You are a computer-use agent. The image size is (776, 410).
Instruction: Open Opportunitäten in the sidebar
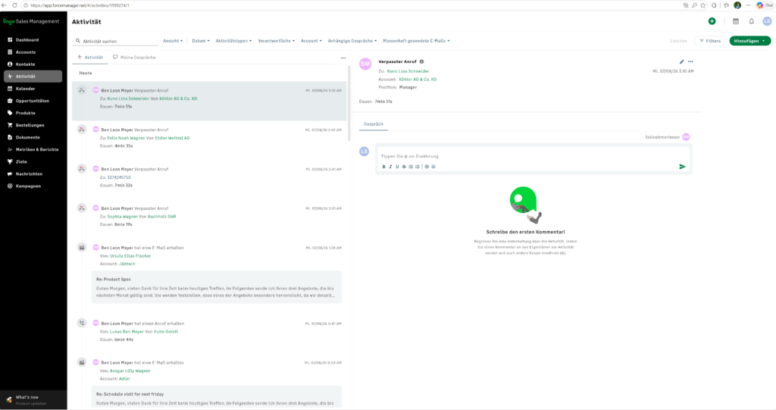(x=32, y=101)
